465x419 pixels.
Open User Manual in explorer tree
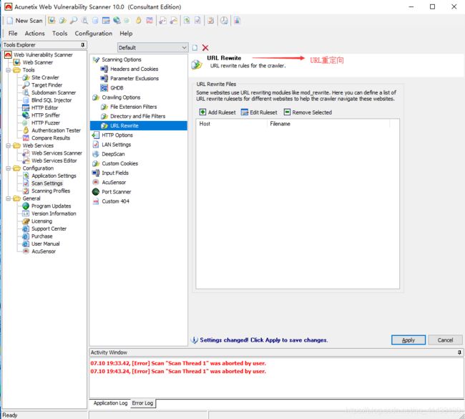pyautogui.click(x=45, y=244)
